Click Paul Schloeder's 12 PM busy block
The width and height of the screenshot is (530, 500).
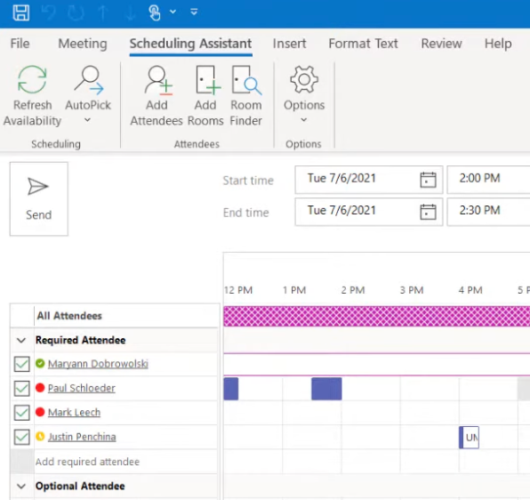point(231,389)
